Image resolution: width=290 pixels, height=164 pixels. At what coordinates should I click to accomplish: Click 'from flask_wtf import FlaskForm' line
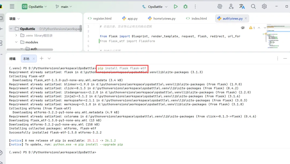127,41
